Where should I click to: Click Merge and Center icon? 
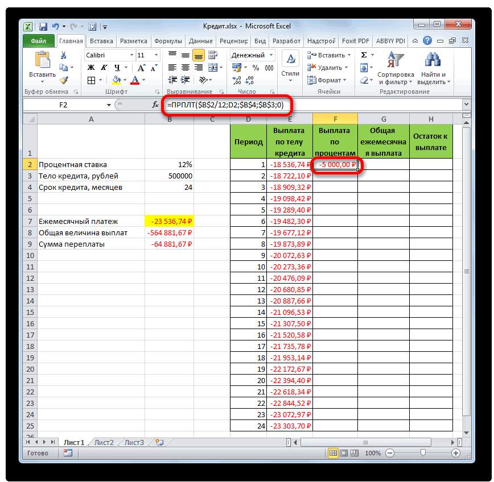point(213,67)
